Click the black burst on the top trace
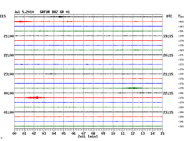The width and height of the screenshot is (185, 141). click(60, 17)
